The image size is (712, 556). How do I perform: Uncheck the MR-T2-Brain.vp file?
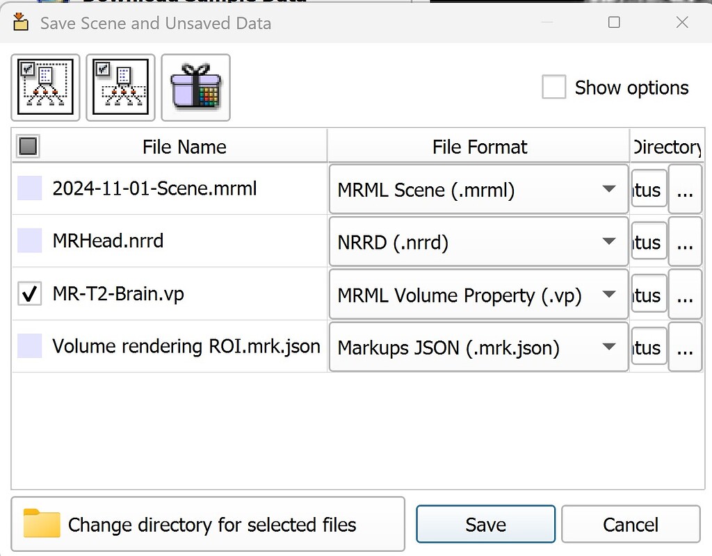pyautogui.click(x=29, y=293)
